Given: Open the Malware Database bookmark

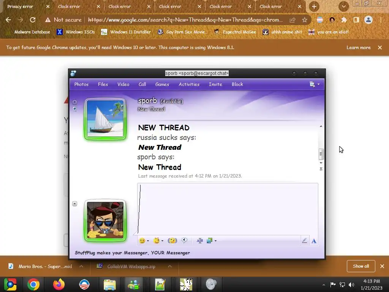Looking at the screenshot, I should [29, 32].
